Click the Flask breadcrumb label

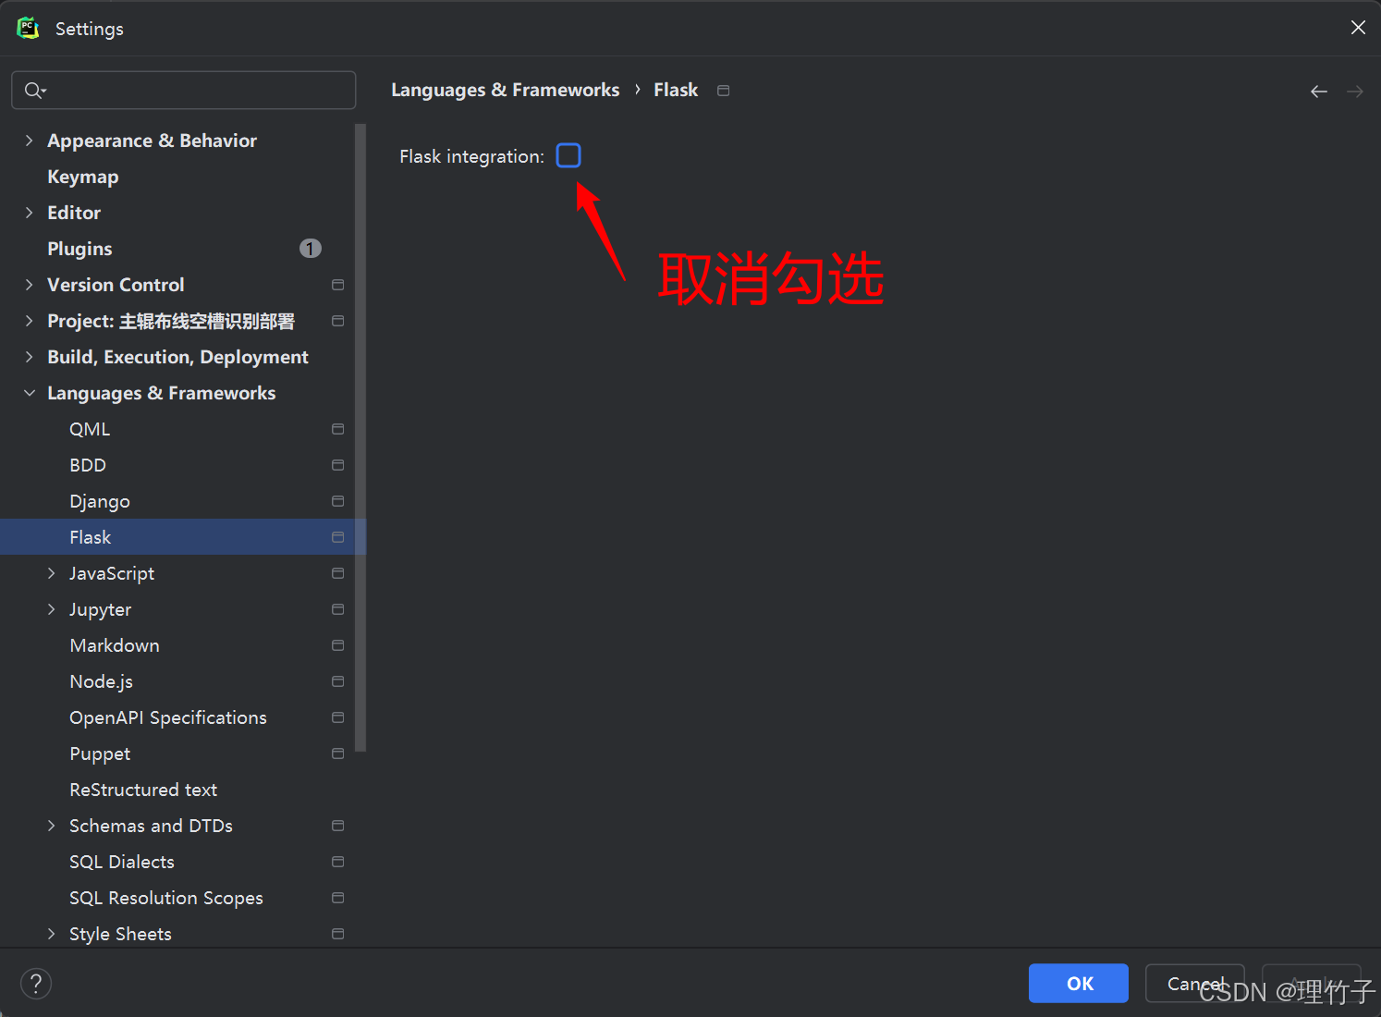[x=676, y=90]
